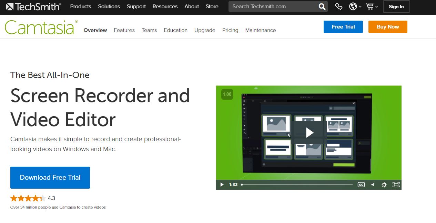This screenshot has height=223, width=436.
Task: Play the video with the center play button
Action: click(x=310, y=132)
